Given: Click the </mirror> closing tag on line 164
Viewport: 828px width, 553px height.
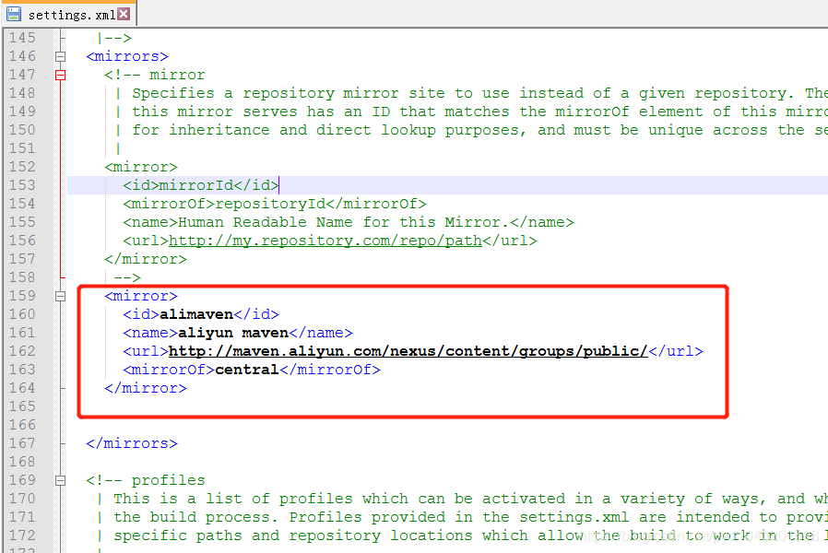Looking at the screenshot, I should pos(145,388).
